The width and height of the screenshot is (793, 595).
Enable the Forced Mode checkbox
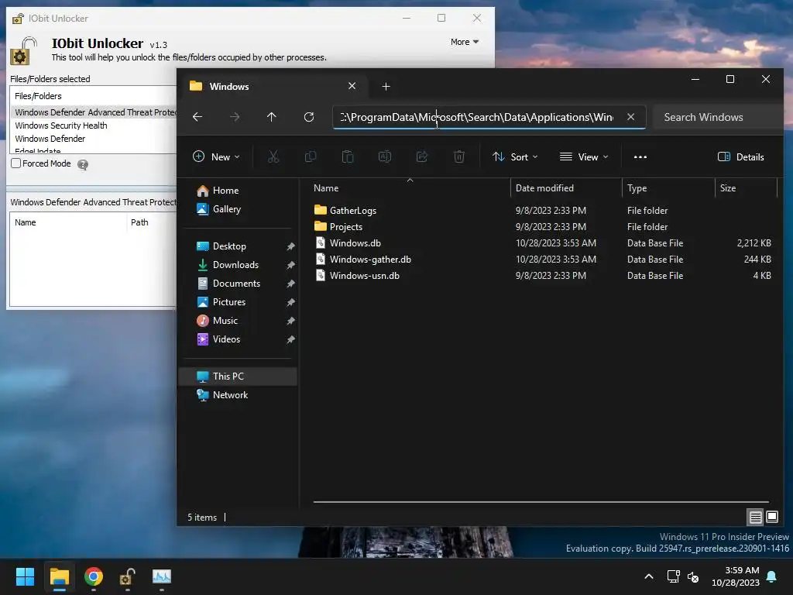[16, 163]
